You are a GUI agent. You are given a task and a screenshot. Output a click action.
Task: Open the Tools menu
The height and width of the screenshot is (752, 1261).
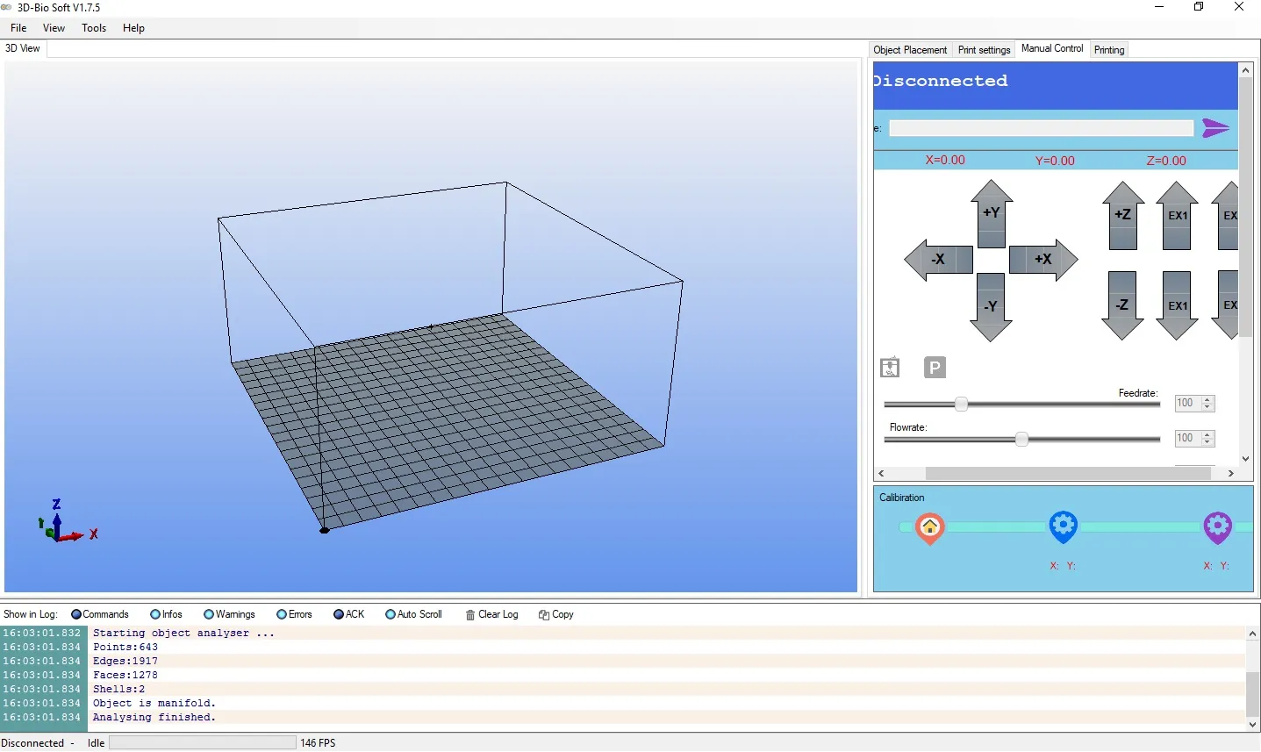pos(94,28)
